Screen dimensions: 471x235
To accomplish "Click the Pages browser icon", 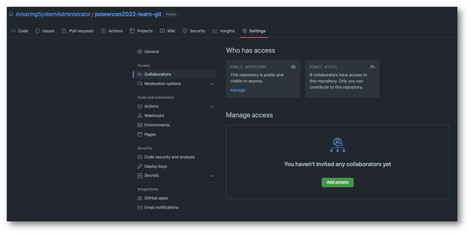I will (x=140, y=134).
